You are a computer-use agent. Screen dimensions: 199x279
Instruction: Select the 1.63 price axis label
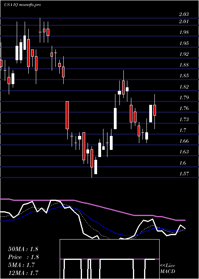click(184, 152)
